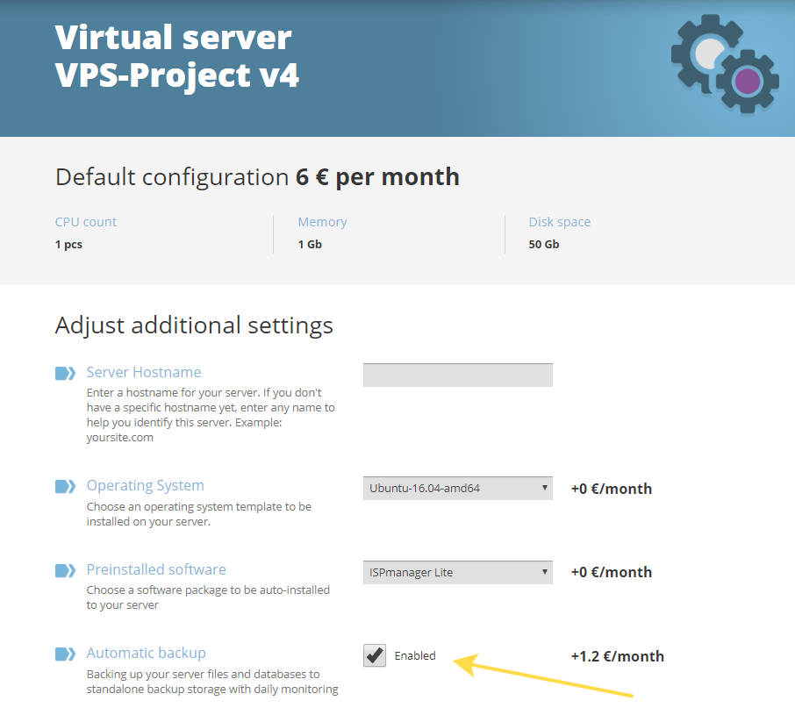Click the 'Memory' label
The height and width of the screenshot is (715, 795).
322,222
